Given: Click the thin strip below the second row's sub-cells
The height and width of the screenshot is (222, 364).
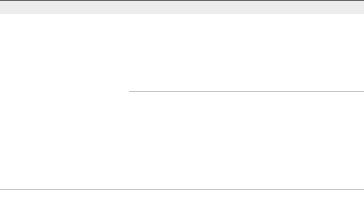Looking at the screenshot, I should [x=246, y=124].
